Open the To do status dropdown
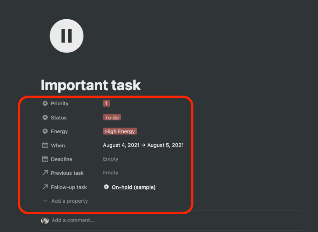The width and height of the screenshot is (318, 232). [112, 118]
